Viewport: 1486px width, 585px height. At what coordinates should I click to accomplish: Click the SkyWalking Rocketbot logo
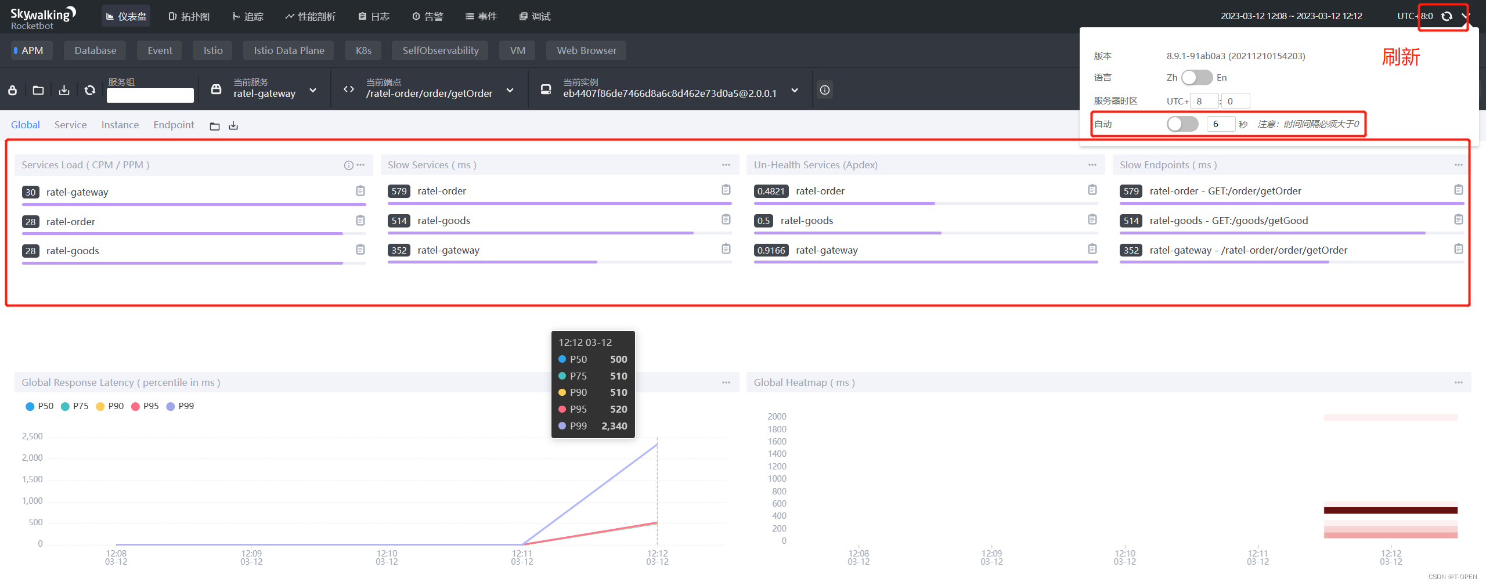[43, 17]
